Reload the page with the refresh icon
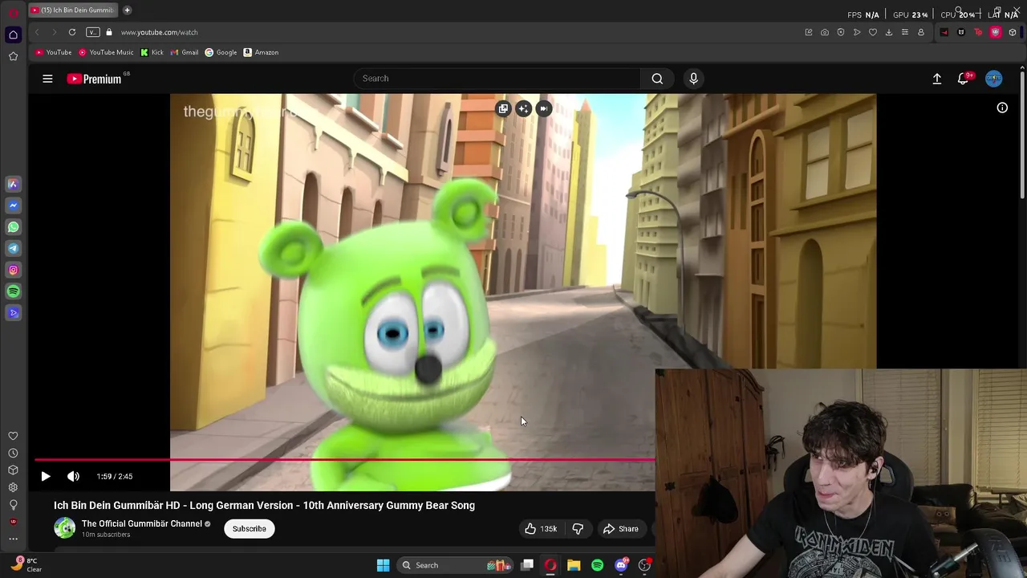 72,32
